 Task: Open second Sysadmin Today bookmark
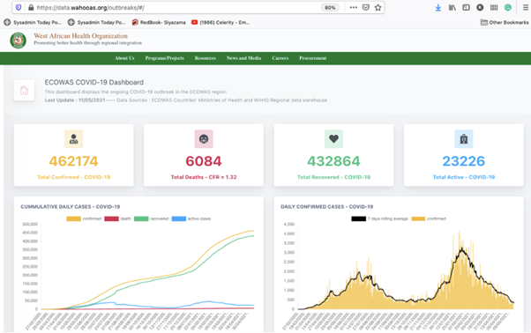(96, 22)
